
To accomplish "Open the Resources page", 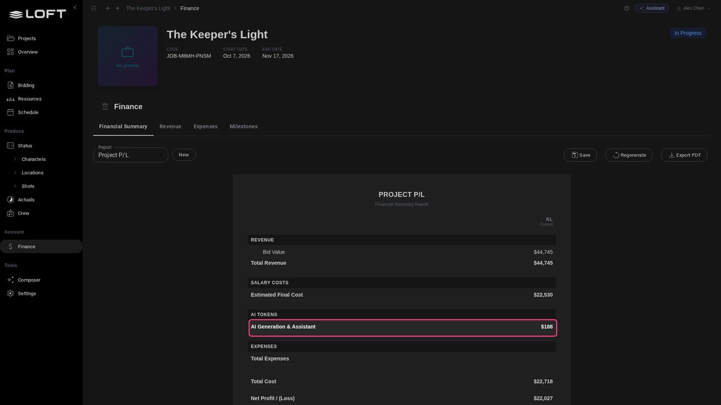I will 41,99.
